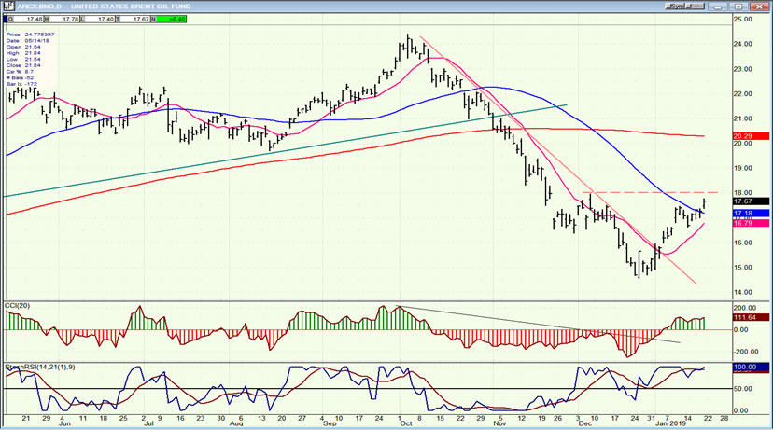Maximize the Brent Oil Fund chart window
This screenshot has width=773, height=430.
click(x=738, y=7)
